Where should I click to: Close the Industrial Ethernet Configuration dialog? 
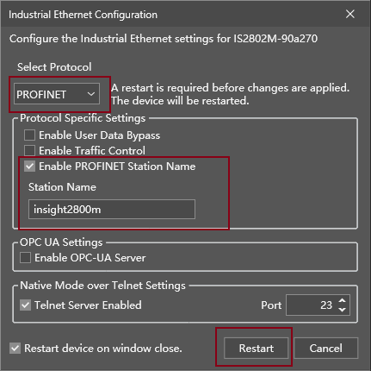[x=350, y=14]
